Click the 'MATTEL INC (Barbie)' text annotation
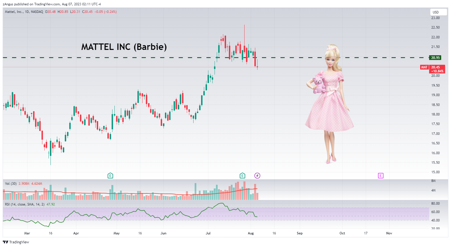 124,47
